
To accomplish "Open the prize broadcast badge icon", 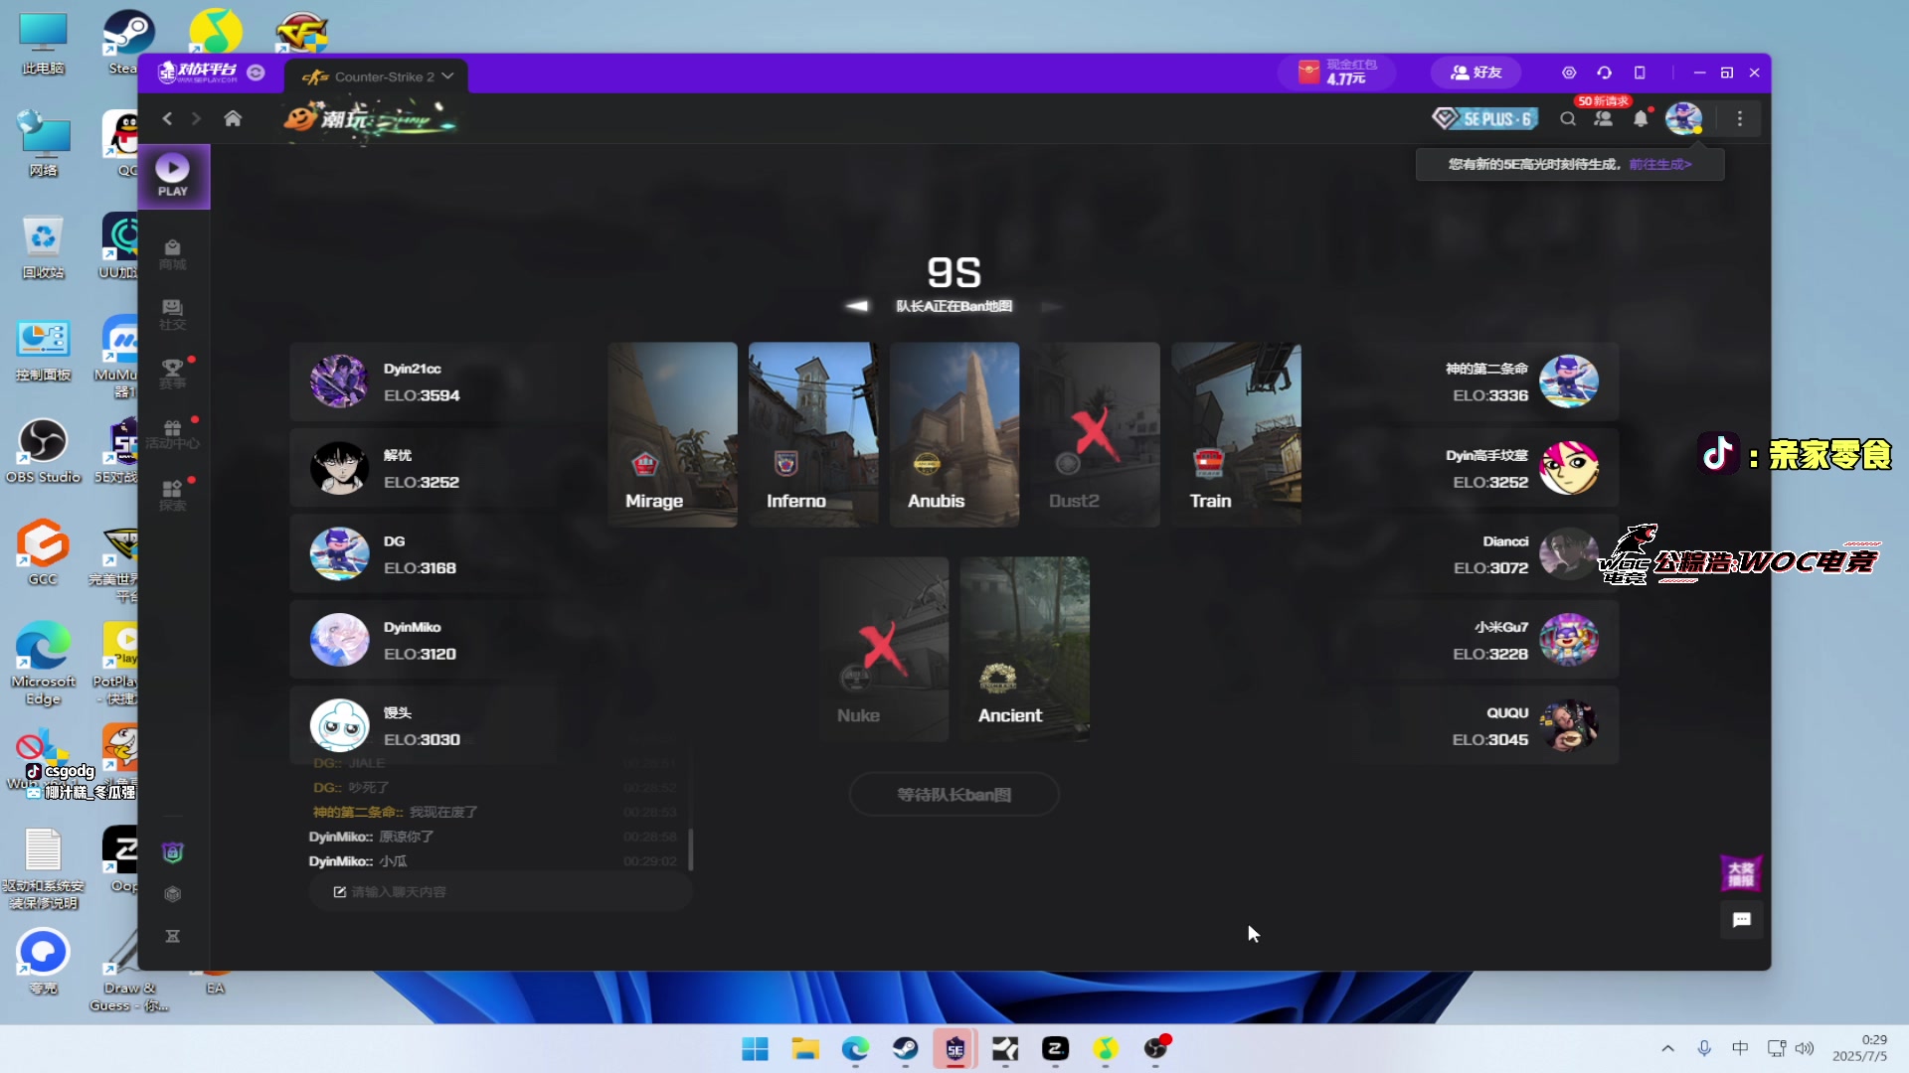I will [1741, 873].
